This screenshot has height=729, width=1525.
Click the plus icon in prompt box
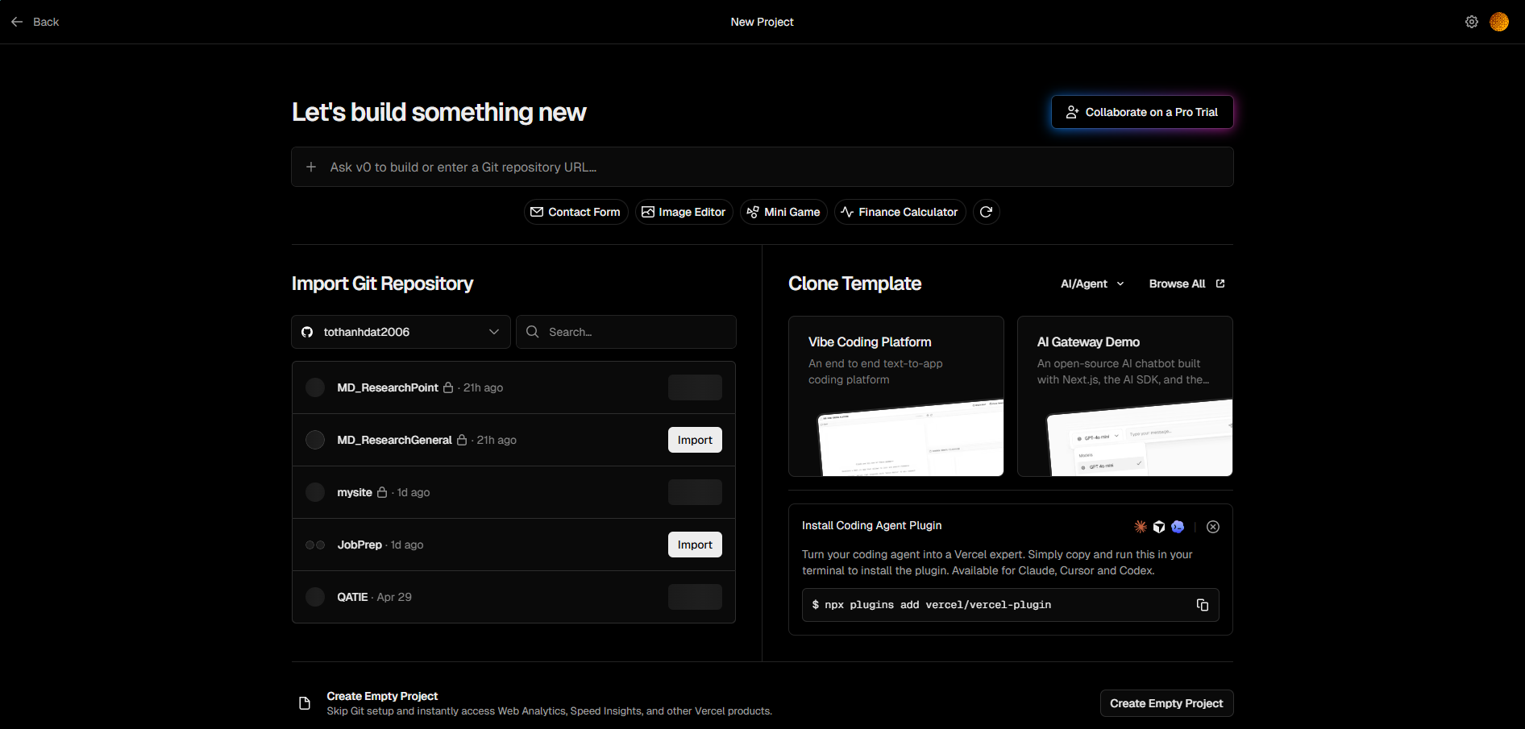coord(311,167)
